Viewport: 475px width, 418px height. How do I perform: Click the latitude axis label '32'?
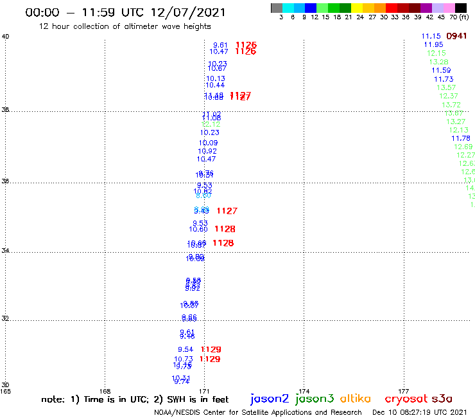point(5,318)
